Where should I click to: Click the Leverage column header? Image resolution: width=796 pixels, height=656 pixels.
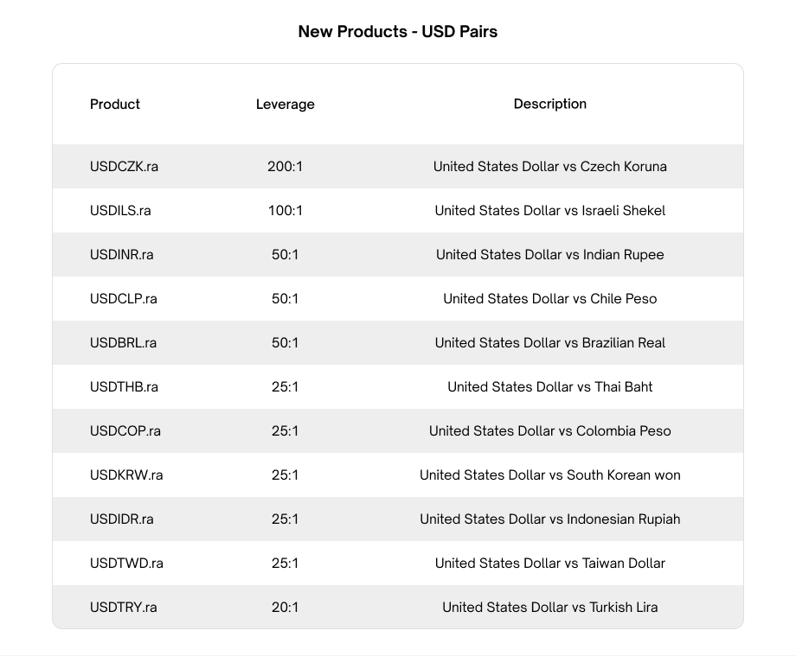pos(285,105)
